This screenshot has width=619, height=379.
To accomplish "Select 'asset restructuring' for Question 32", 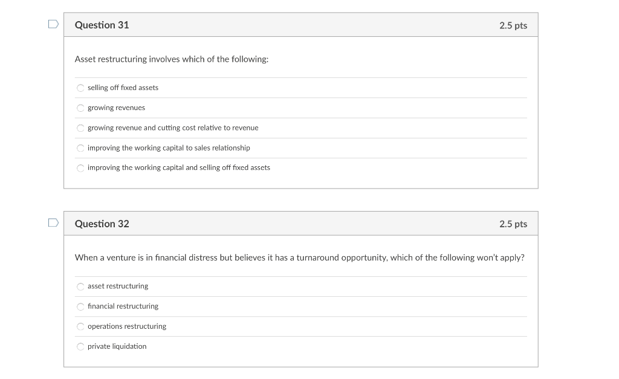I will click(80, 286).
